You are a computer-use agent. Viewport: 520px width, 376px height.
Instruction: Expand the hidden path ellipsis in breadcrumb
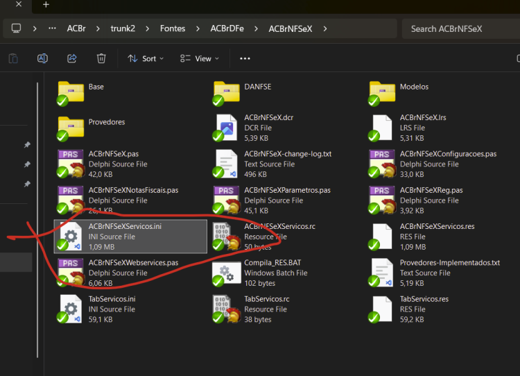click(52, 28)
